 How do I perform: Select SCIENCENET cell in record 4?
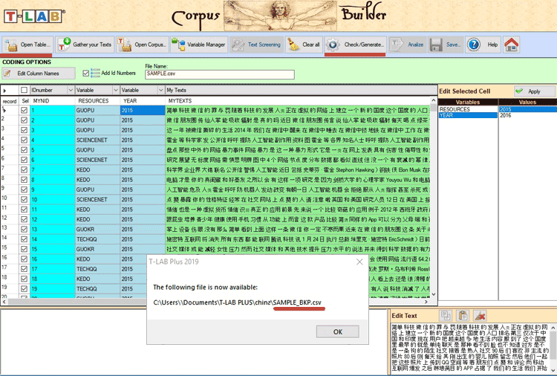tap(97, 140)
